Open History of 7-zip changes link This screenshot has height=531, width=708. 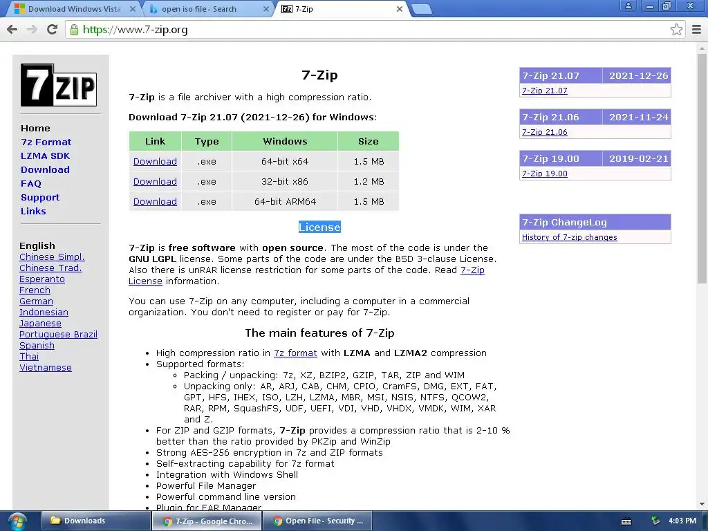point(570,238)
